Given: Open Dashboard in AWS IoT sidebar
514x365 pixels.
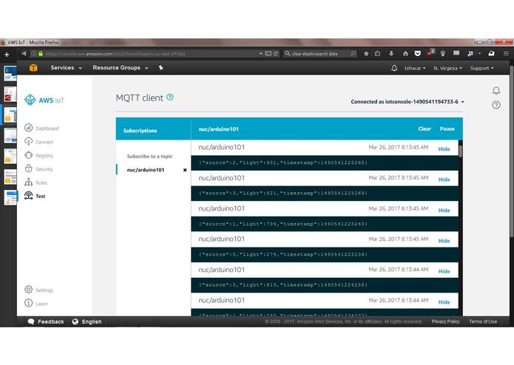Looking at the screenshot, I should coord(41,128).
